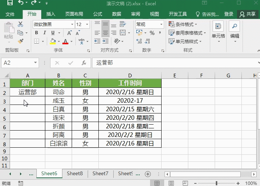The image size is (260, 186).
Task: Open the font size dropdown showing 12
Action: click(87, 25)
